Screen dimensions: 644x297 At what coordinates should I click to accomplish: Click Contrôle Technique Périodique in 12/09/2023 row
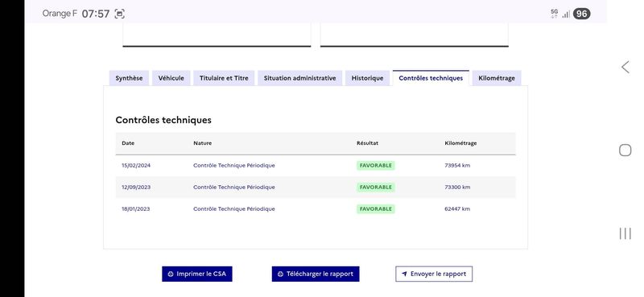234,188
